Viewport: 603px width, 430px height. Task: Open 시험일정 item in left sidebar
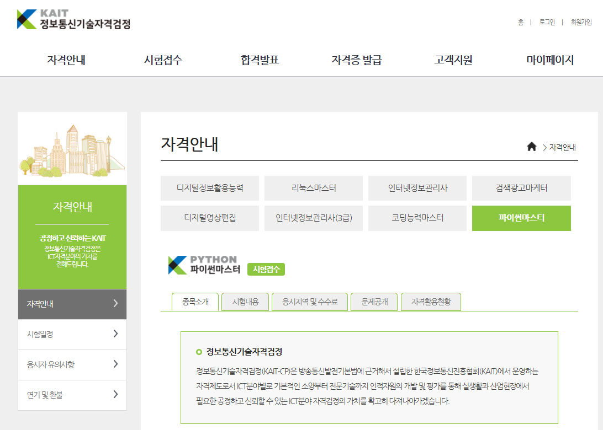click(x=72, y=335)
